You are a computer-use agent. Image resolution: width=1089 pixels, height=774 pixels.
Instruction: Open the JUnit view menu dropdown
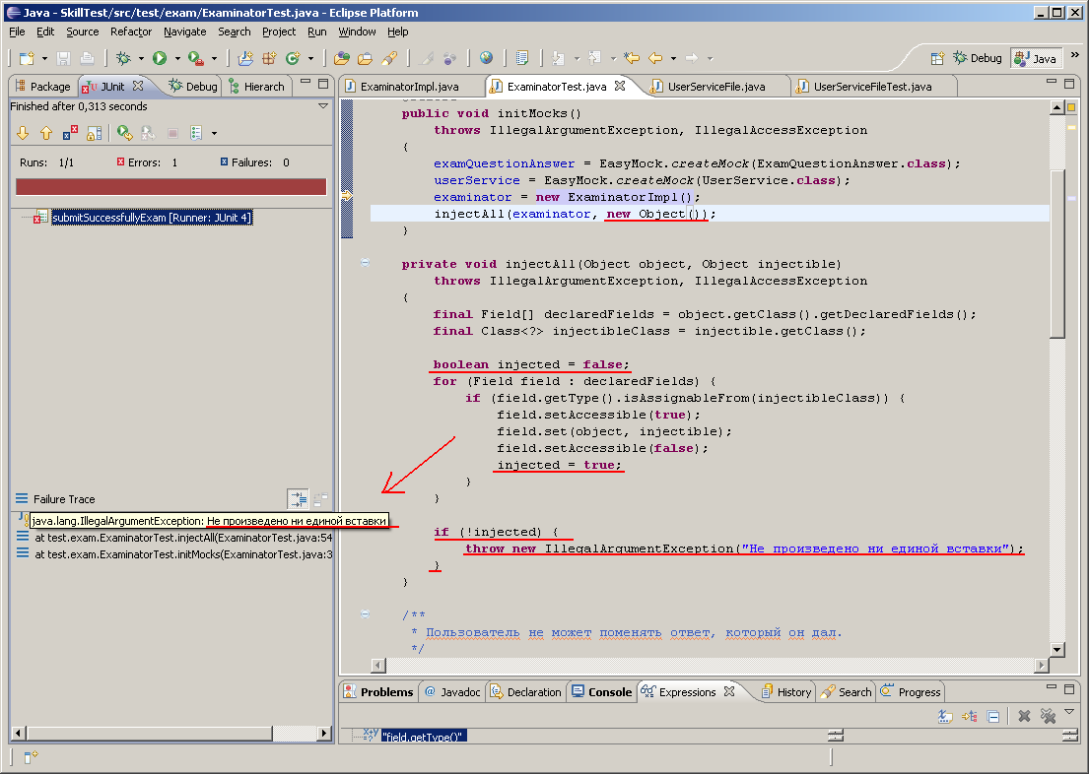click(214, 131)
